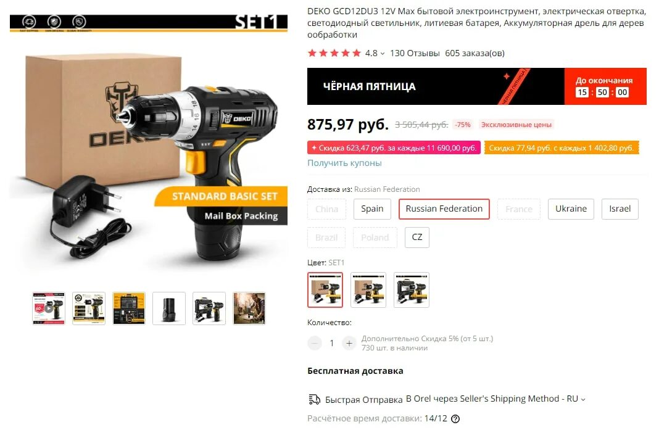Click the Получить купоны link
Screen dimensions: 659x430
(x=344, y=163)
